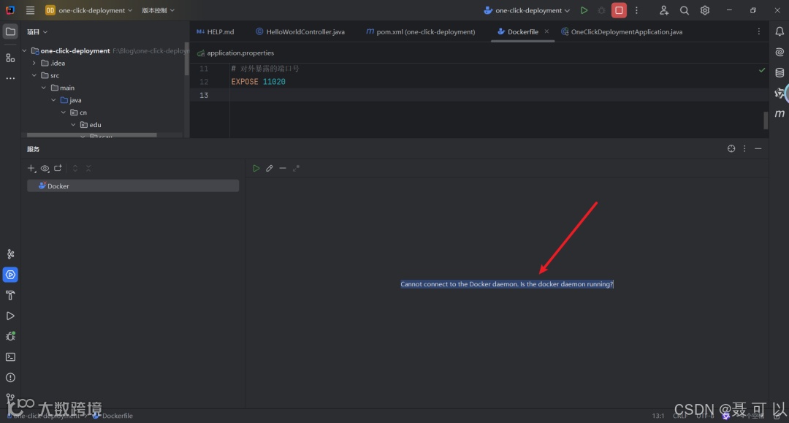Click the editor vertical scrollbar
This screenshot has height=423, width=789.
766,121
